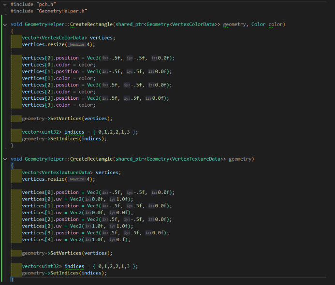The width and height of the screenshot is (335, 285).
Task: Collapse the #include block fold chevron
Action: pyautogui.click(x=5, y=4)
